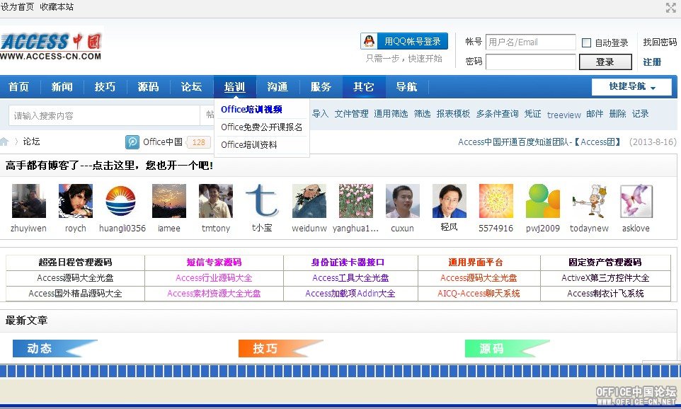Image resolution: width=681 pixels, height=409 pixels.
Task: Open the ActiveX第三方控件大全 link
Action: [x=605, y=278]
